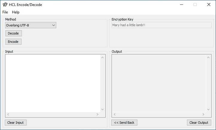Click the HCL Encode/Decode app icon in title bar
Image resolution: width=216 pixels, height=130 pixels.
5,4
